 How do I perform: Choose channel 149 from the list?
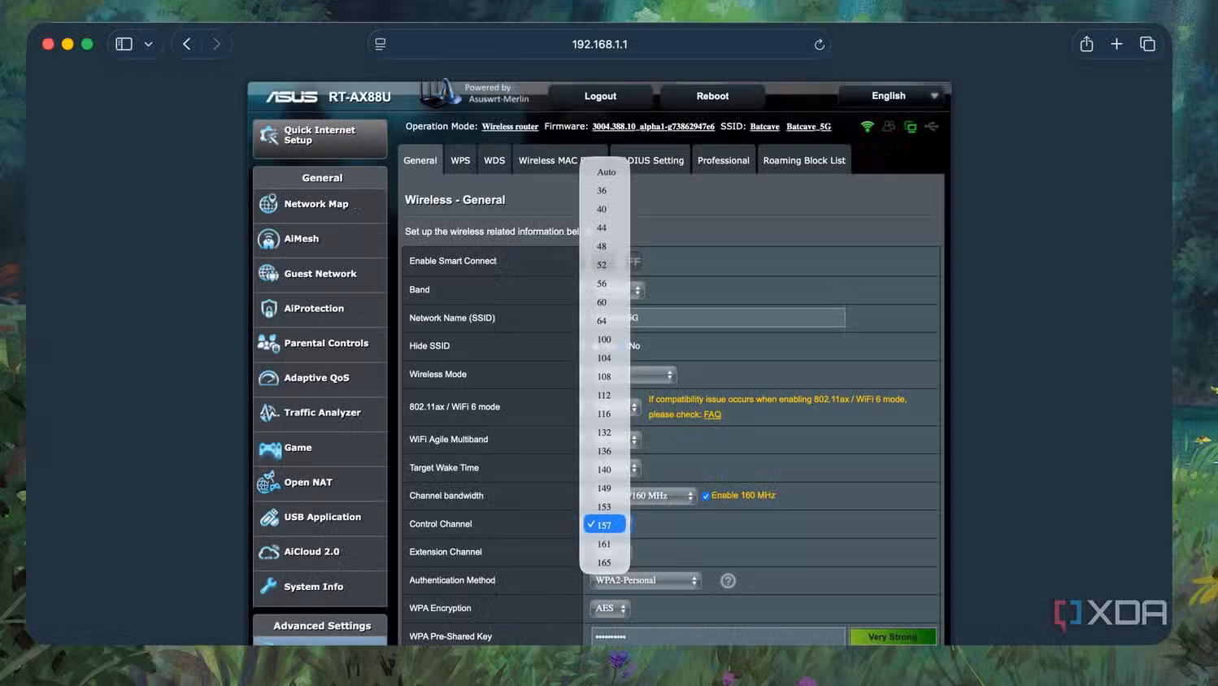(605, 488)
